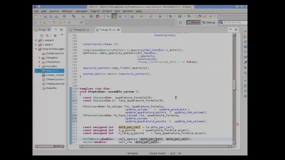The image size is (285, 160).
Task: Click Collapse All in Project Explorer
Action: coord(42,36)
